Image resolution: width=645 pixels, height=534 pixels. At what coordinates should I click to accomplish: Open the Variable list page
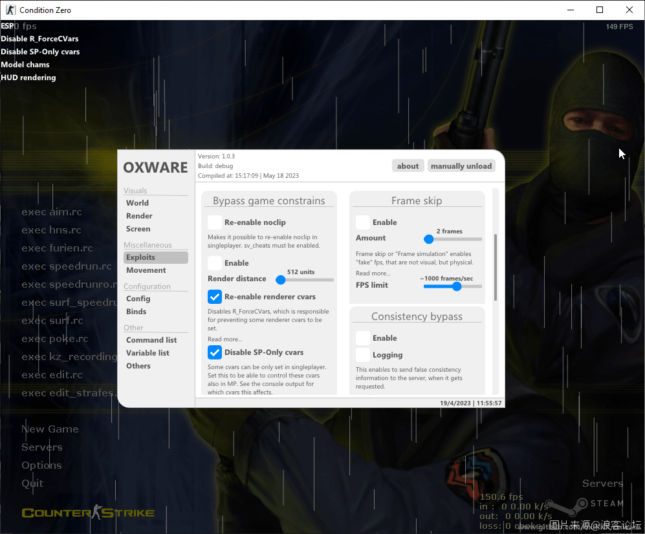click(x=148, y=353)
